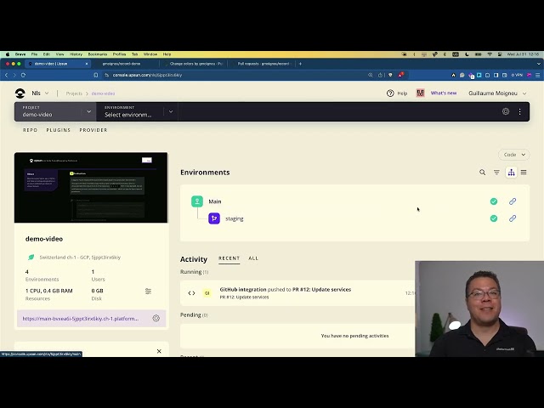Click the demo-video project title

tap(44, 239)
